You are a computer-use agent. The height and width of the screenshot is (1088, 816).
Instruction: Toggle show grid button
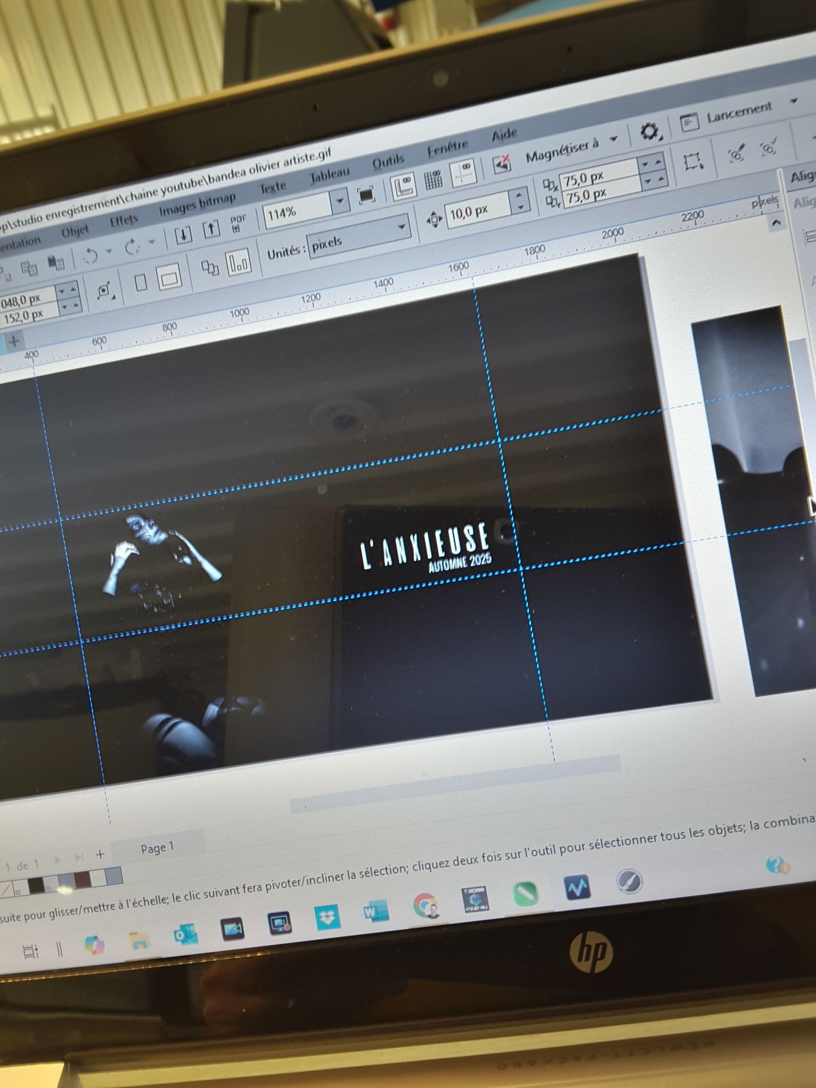(x=433, y=180)
